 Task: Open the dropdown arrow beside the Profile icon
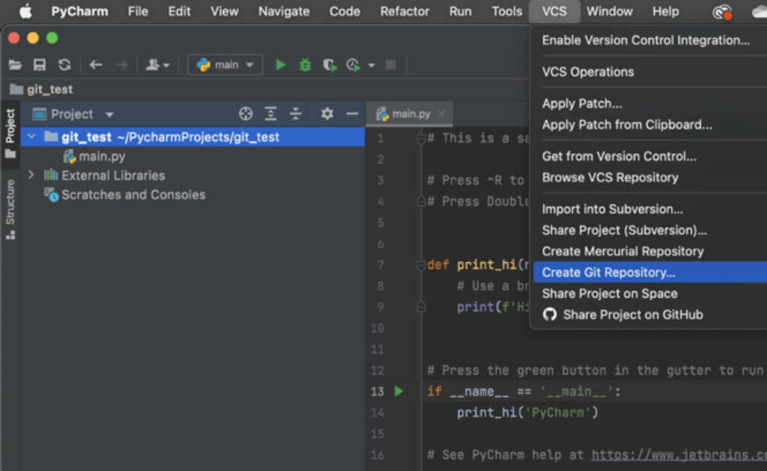[x=372, y=65]
